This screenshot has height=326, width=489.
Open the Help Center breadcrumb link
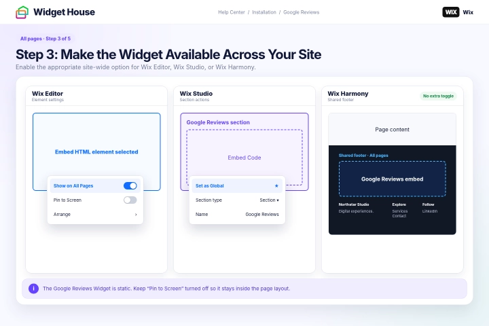click(232, 12)
